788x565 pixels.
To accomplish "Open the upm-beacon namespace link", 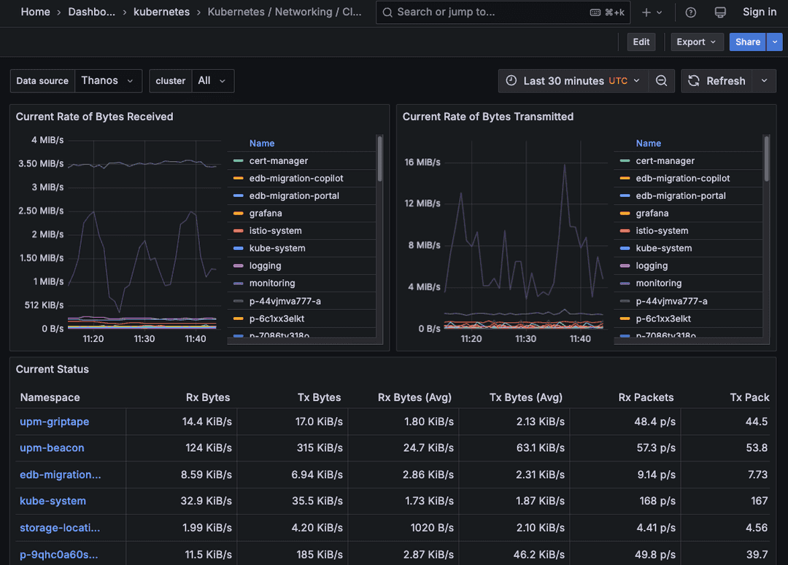I will tap(52, 448).
